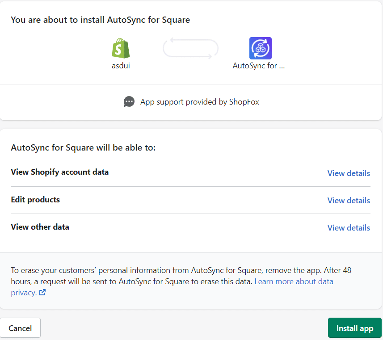Click the 'Edit products' permission label
The height and width of the screenshot is (340, 383).
tap(35, 200)
